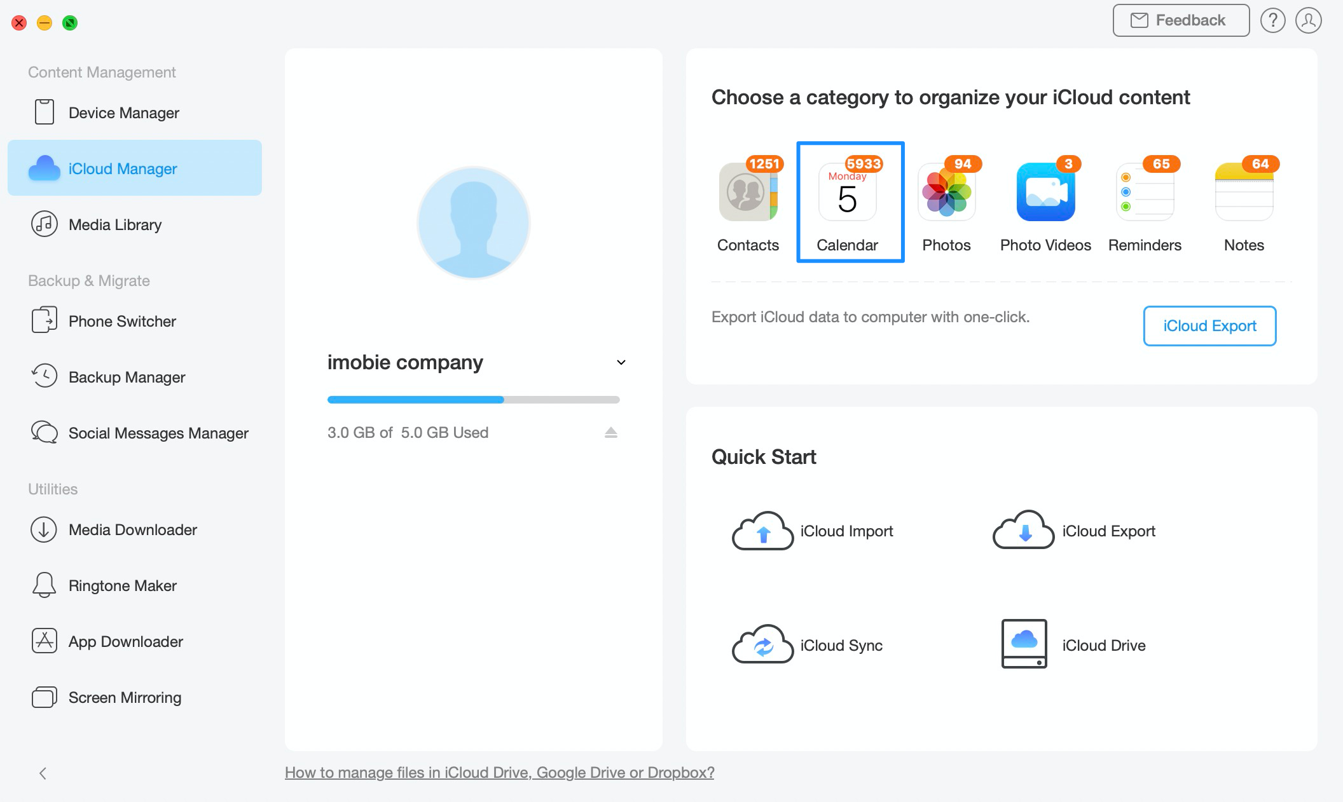Image resolution: width=1343 pixels, height=802 pixels.
Task: Click the iCloud storage usage bar
Action: tap(473, 400)
